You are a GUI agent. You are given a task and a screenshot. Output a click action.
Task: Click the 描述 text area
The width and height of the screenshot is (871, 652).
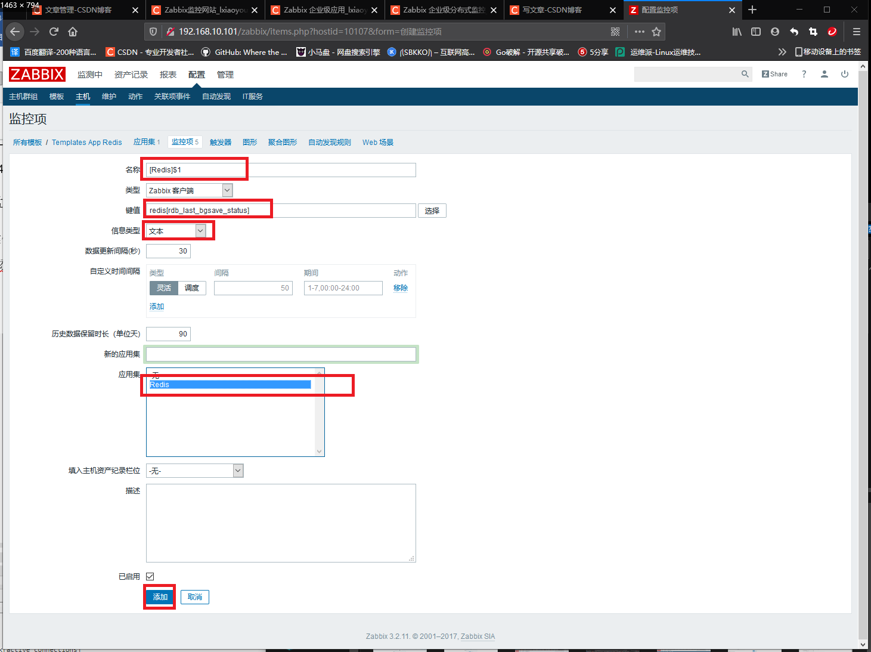click(x=281, y=523)
